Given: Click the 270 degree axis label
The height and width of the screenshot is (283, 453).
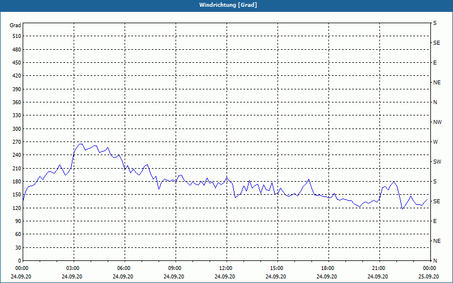Looking at the screenshot, I should (x=17, y=142).
